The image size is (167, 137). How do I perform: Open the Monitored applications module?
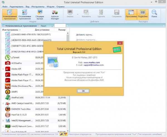pos(24,14)
